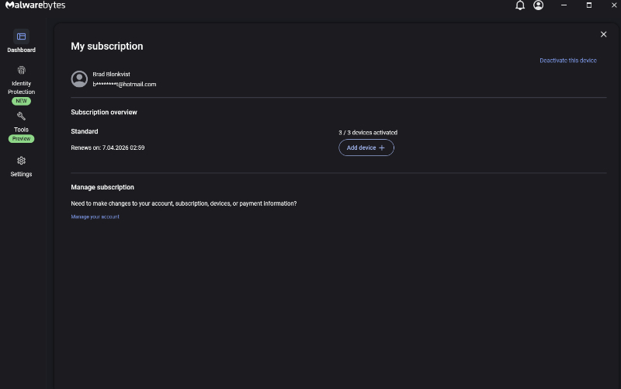Click the 'Renews on: 7.04.2026 02:59' text
The image size is (621, 389).
click(x=108, y=148)
